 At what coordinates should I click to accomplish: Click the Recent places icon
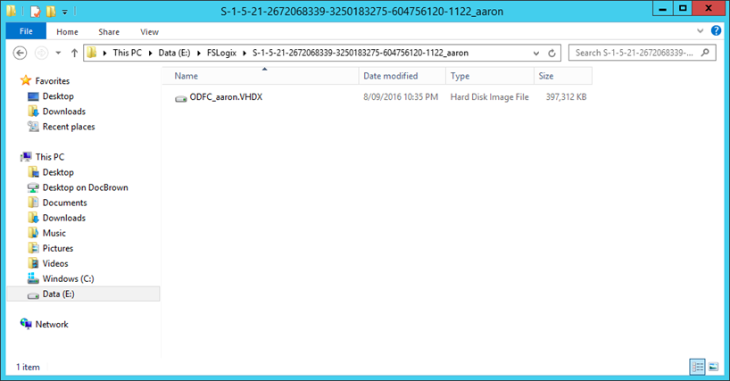pyautogui.click(x=33, y=127)
